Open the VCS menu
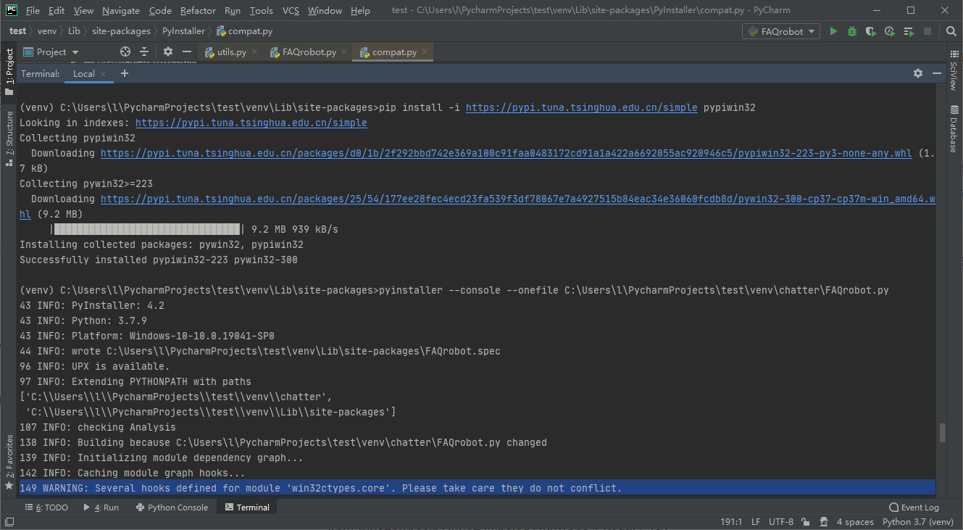The image size is (963, 530). 291,10
